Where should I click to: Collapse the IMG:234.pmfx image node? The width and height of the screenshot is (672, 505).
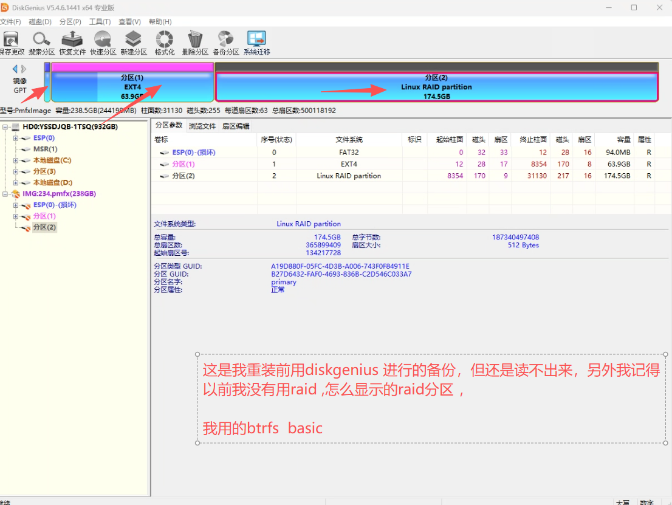5,194
